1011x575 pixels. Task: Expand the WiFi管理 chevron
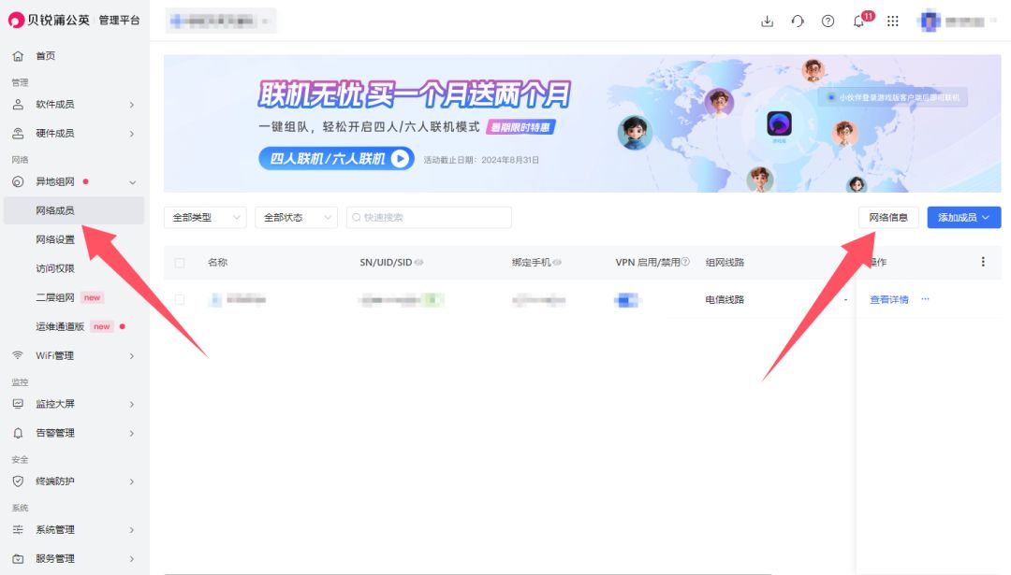(132, 356)
